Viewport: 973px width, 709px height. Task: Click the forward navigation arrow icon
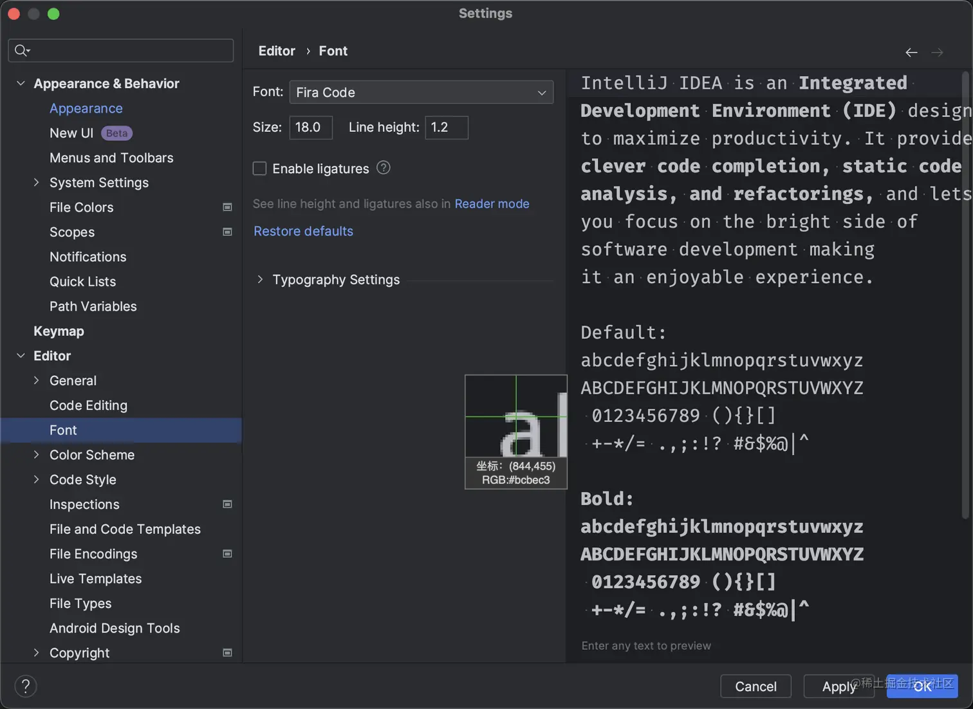coord(937,52)
